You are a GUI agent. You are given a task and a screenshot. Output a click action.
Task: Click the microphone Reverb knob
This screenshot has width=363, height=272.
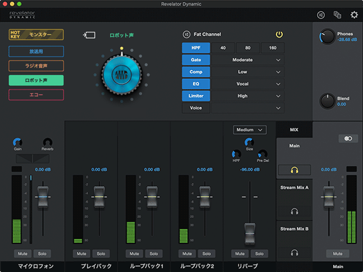coord(48,142)
